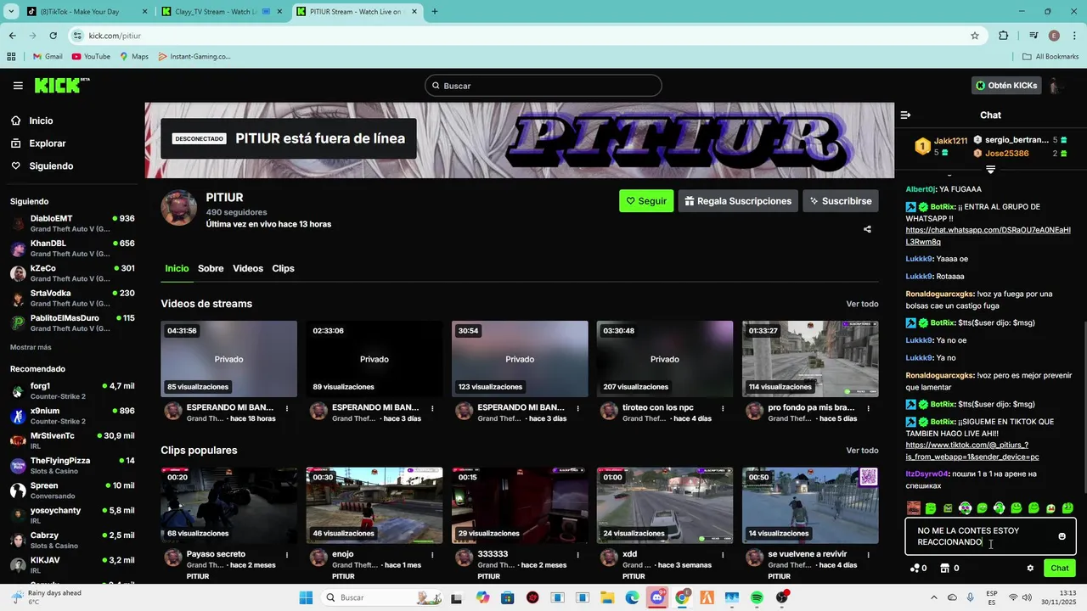Collapse the chat panel with the arrow icon

point(905,115)
